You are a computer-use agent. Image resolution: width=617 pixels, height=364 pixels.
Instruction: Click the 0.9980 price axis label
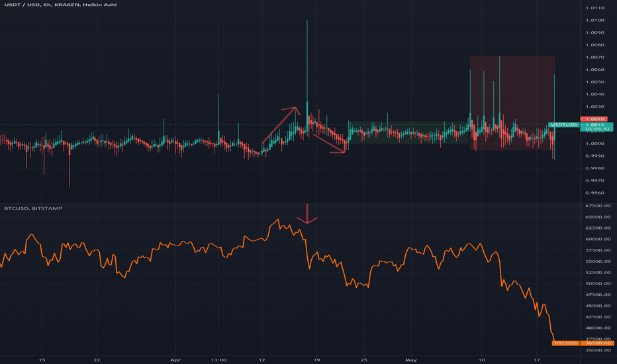tap(595, 168)
